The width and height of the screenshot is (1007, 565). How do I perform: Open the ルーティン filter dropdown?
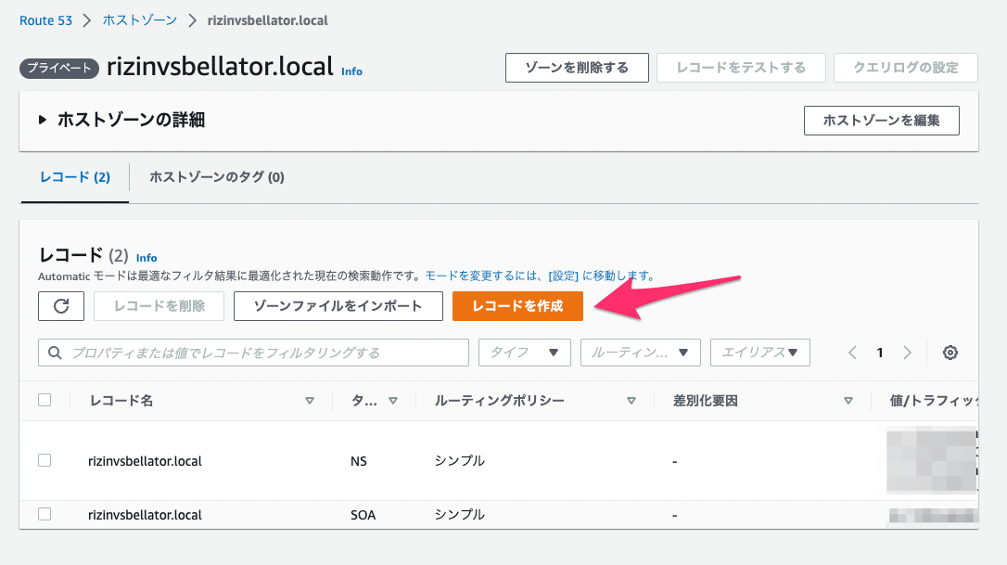click(x=640, y=353)
